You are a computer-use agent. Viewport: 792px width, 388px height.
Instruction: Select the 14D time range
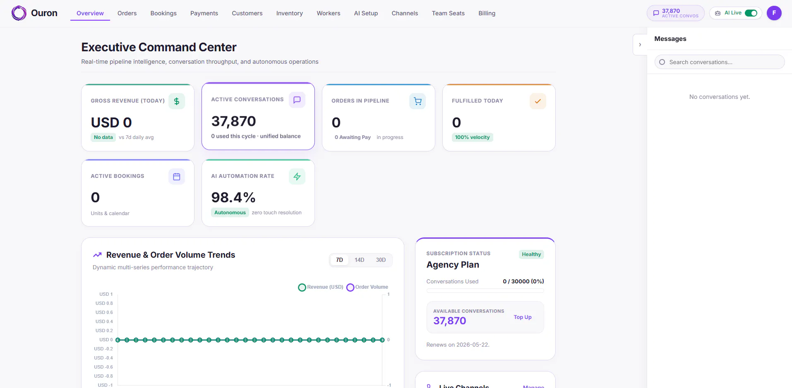pyautogui.click(x=359, y=260)
